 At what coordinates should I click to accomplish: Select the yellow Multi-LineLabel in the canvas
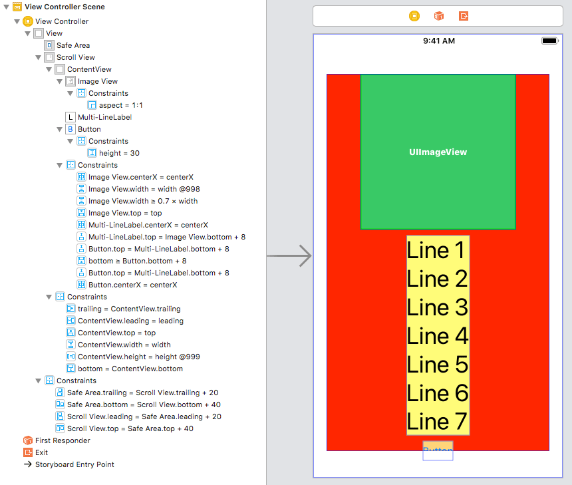[438, 336]
